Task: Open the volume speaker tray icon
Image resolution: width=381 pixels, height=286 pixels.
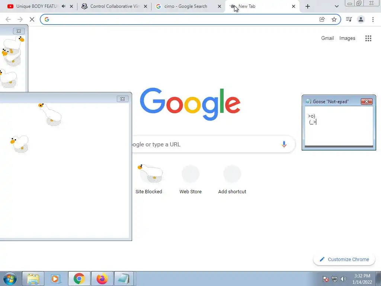Action: (343, 279)
